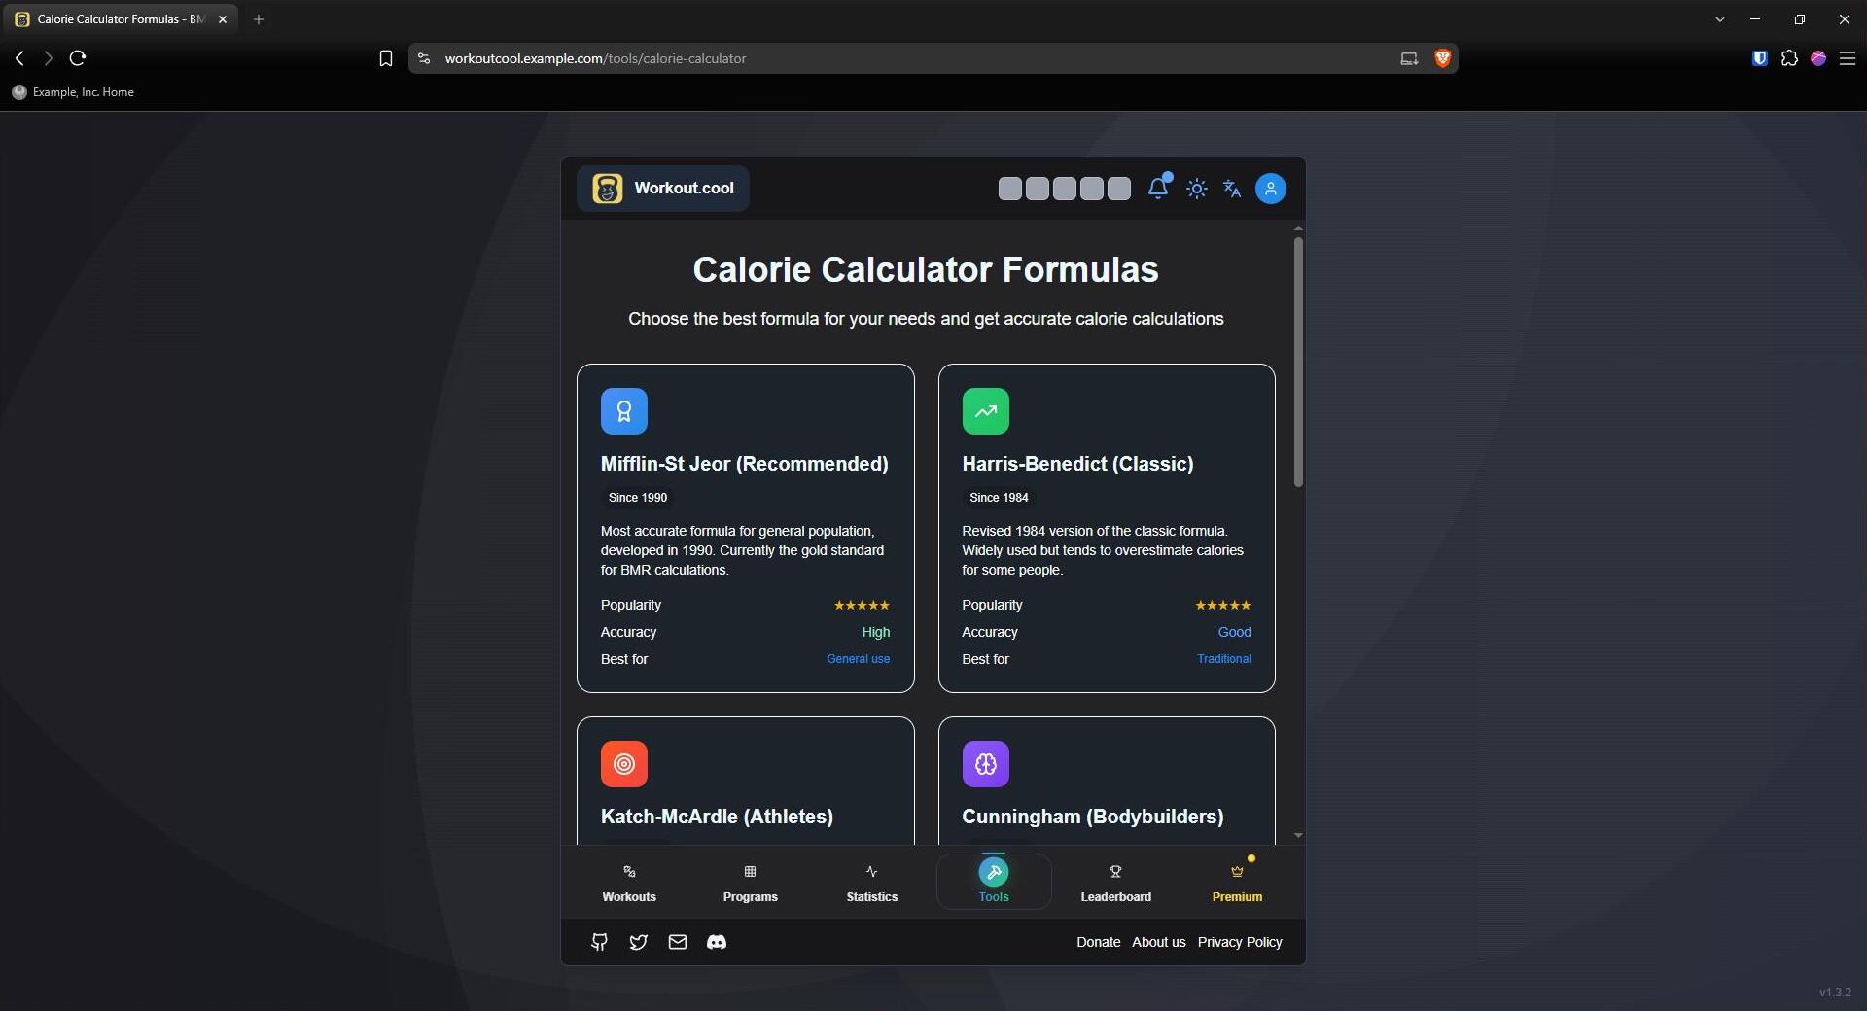
Task: Go to the Workouts tab
Action: (629, 883)
